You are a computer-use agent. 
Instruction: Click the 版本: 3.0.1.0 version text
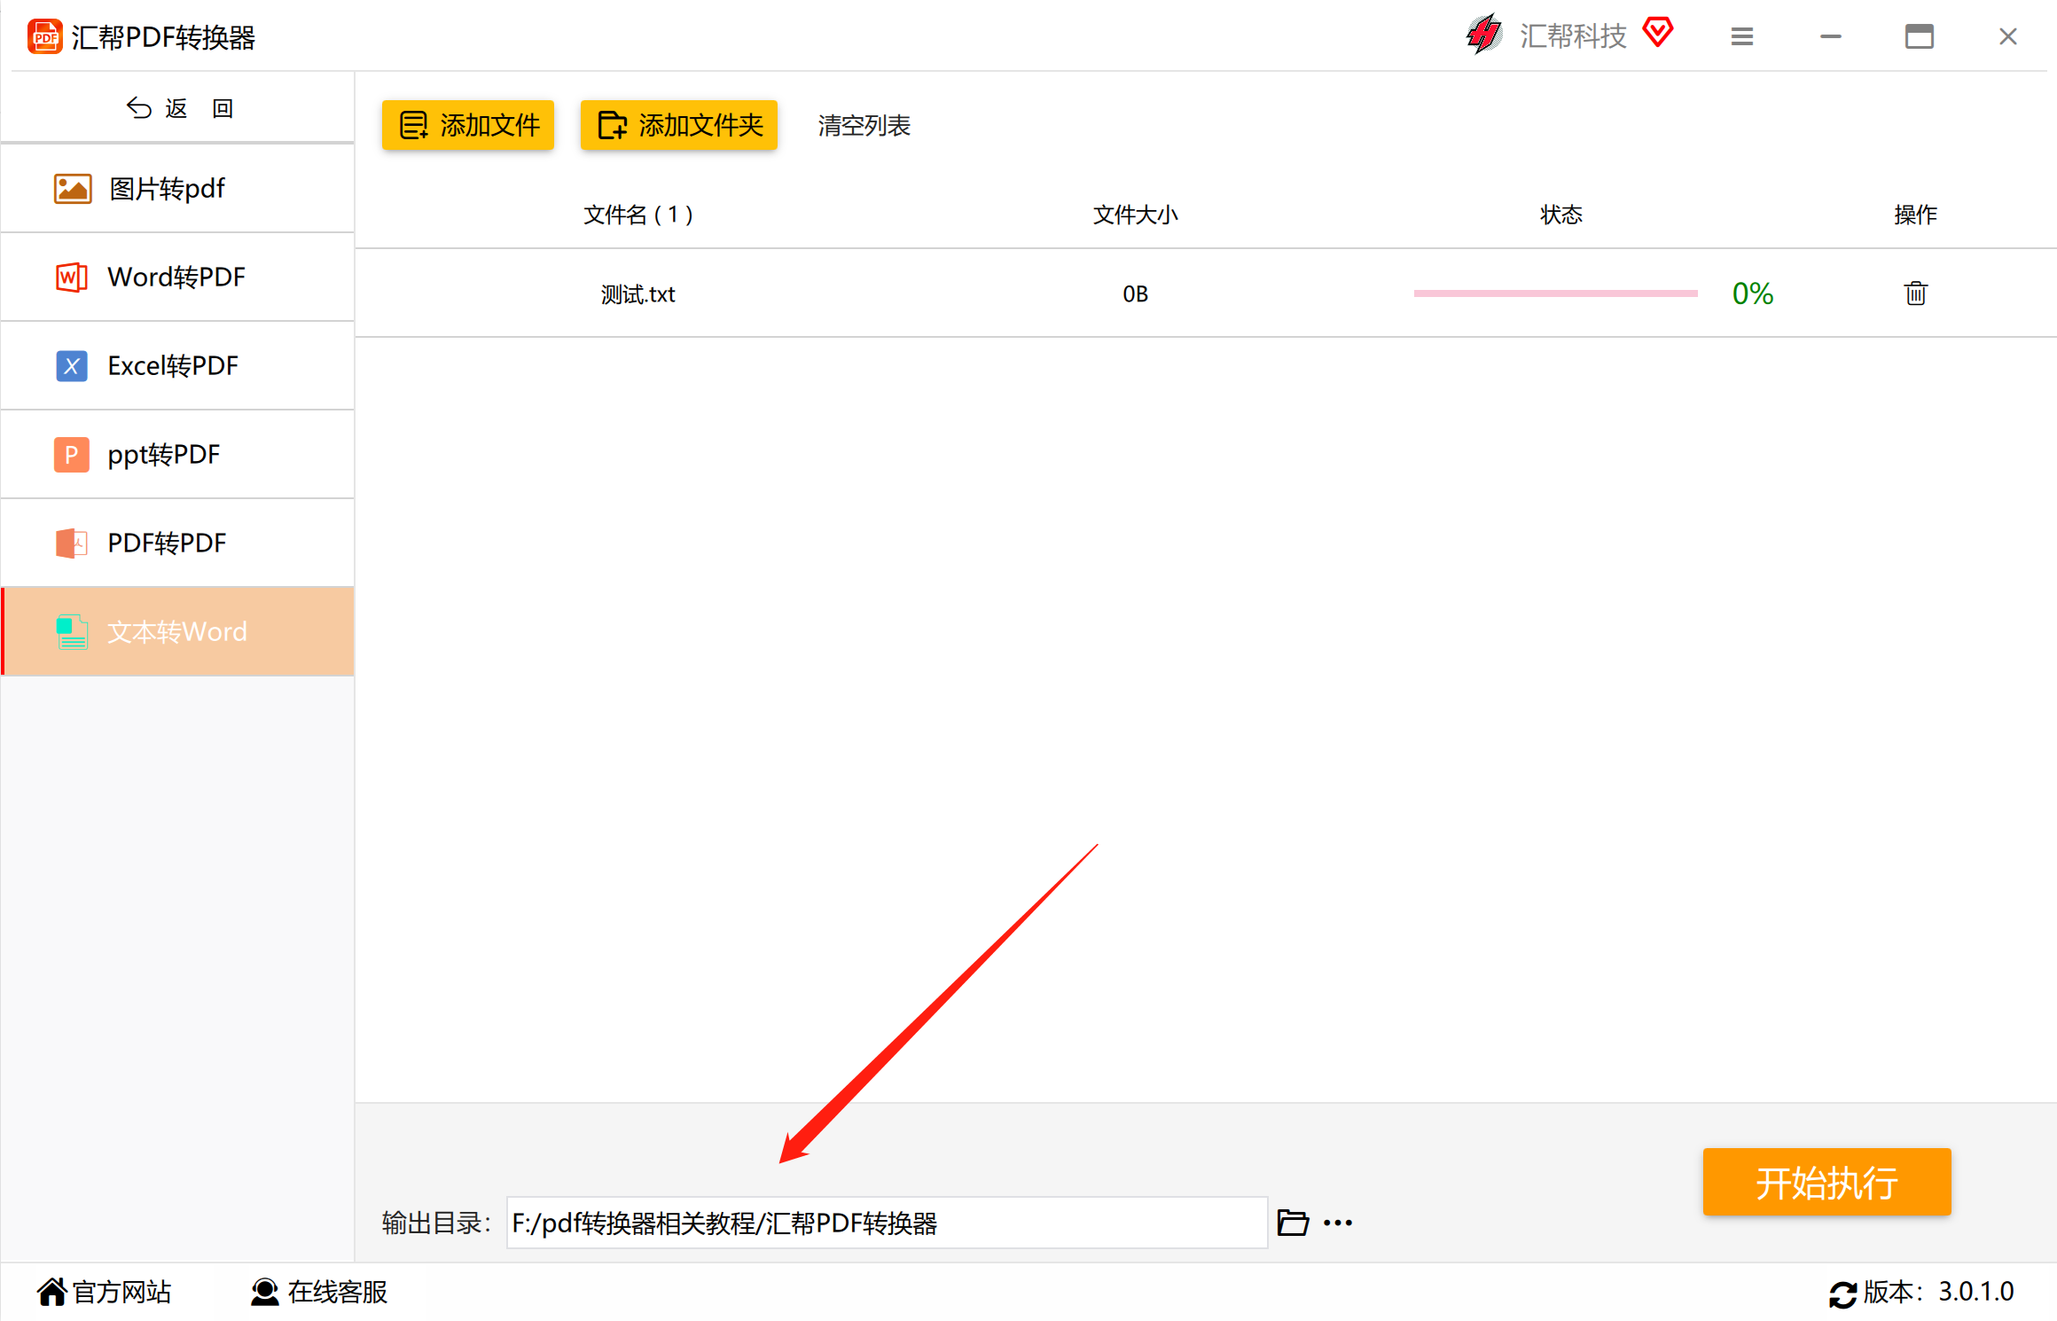click(1938, 1292)
